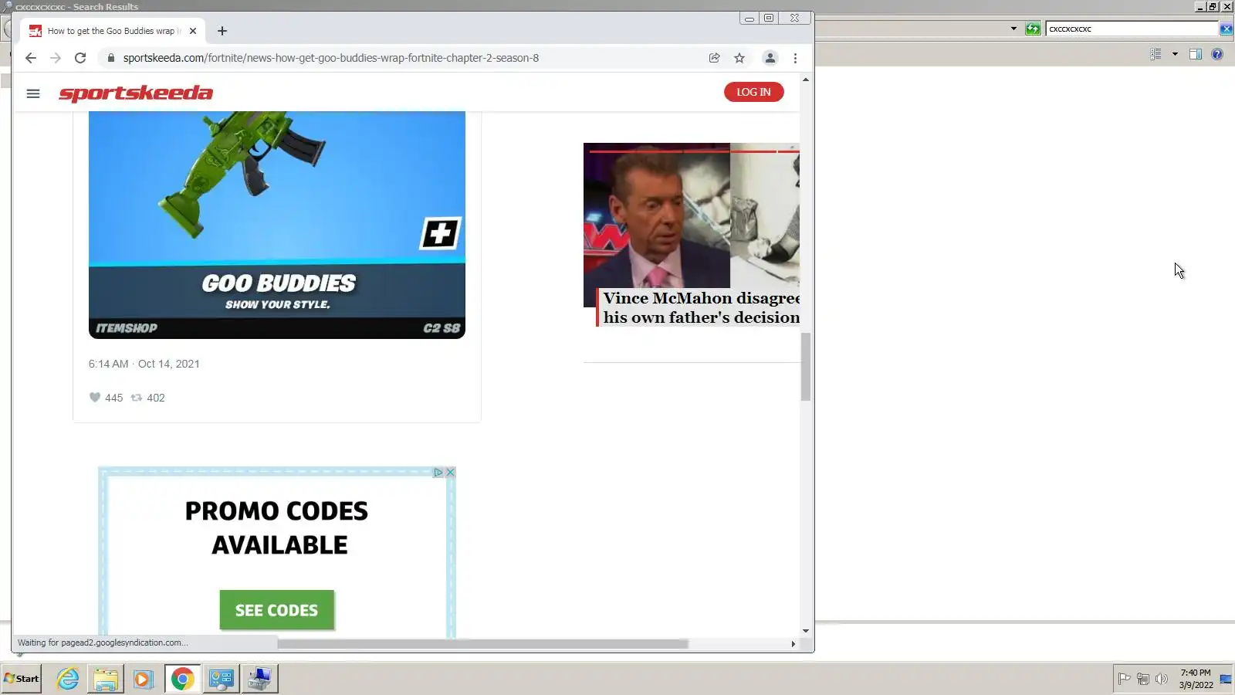Click the address bar URL

331,58
